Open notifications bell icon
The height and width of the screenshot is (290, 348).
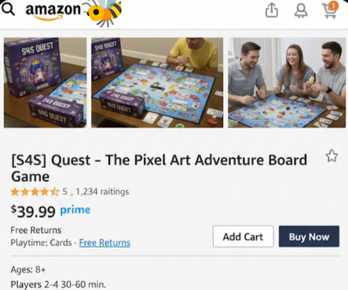coord(301,10)
